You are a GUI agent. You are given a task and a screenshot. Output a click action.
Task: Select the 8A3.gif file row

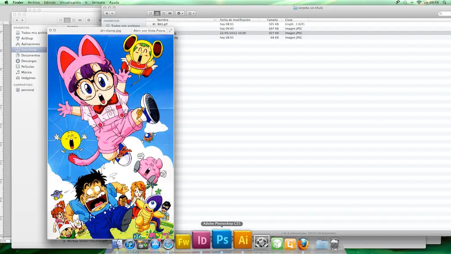coord(298,24)
